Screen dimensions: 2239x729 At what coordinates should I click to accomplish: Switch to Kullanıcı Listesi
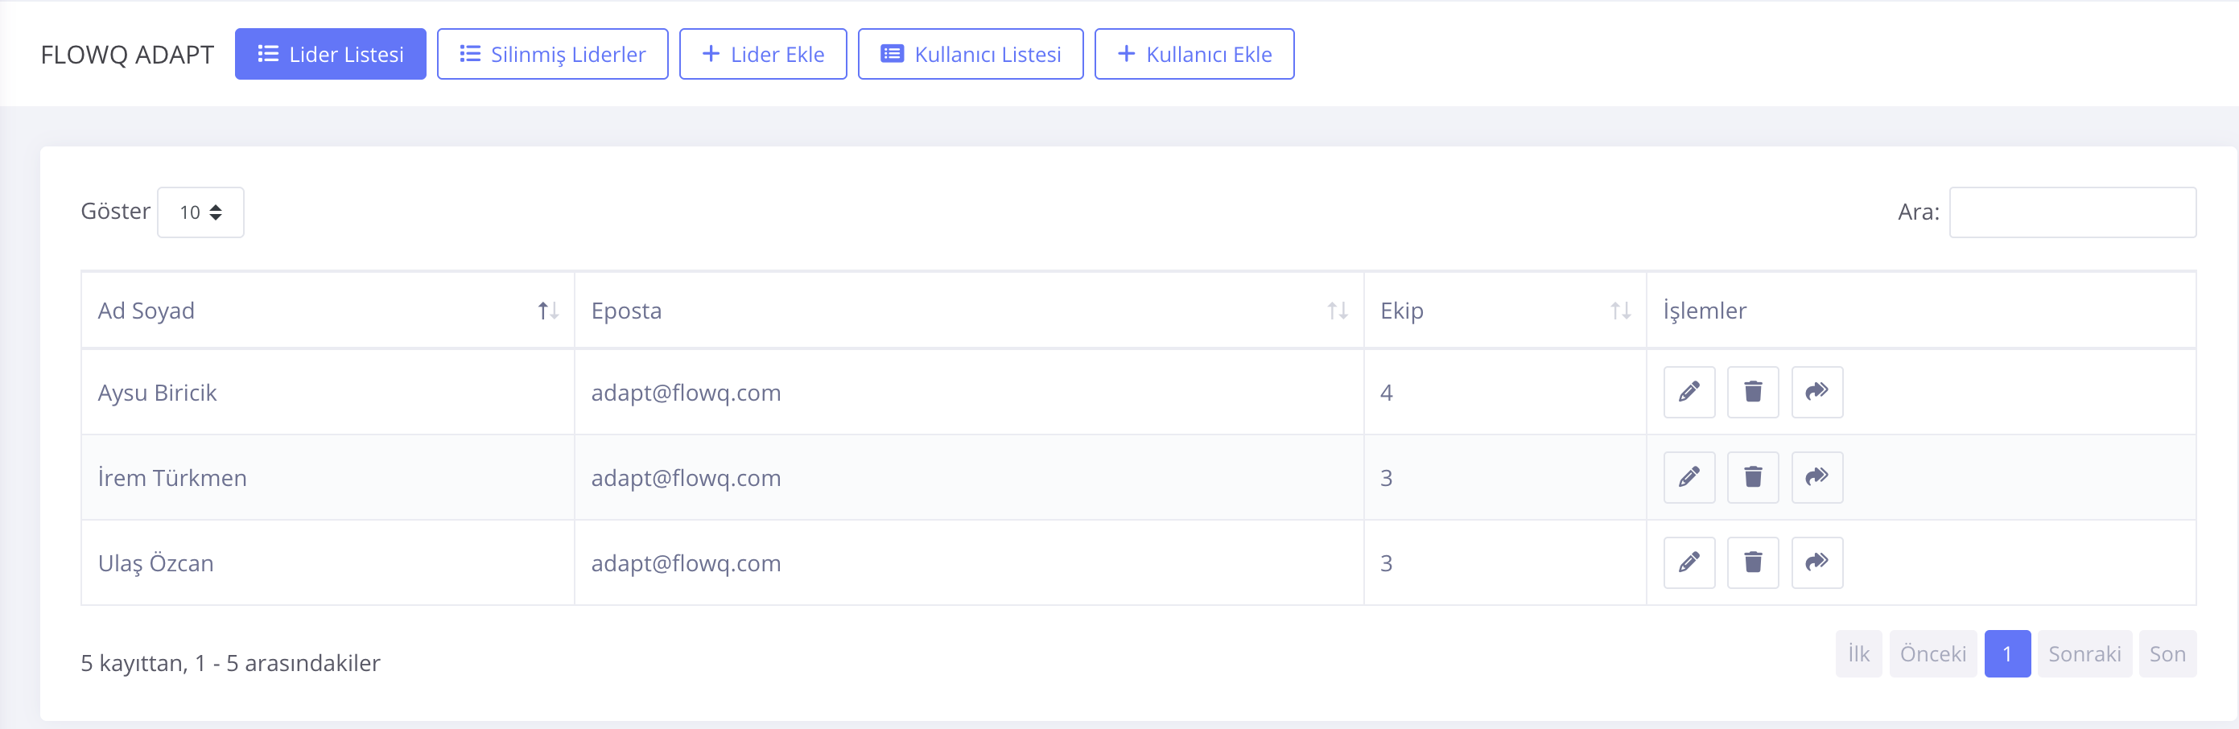tap(970, 54)
